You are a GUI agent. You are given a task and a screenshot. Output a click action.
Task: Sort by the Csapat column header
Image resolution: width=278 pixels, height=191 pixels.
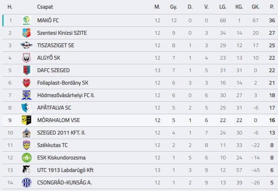(x=45, y=7)
